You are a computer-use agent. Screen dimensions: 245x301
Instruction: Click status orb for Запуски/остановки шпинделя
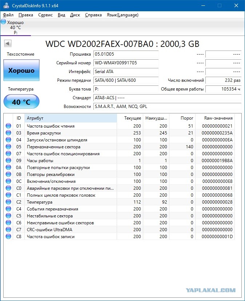pos(8,140)
